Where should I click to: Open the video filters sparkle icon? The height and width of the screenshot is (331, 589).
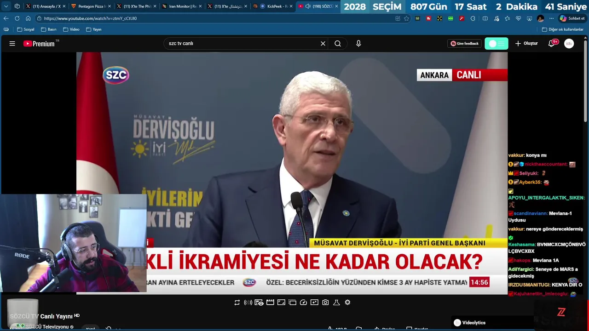(314, 302)
